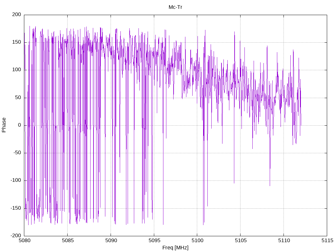
Task: Select the 'Freq [MHz]' x-axis label
Action: pyautogui.click(x=175, y=247)
